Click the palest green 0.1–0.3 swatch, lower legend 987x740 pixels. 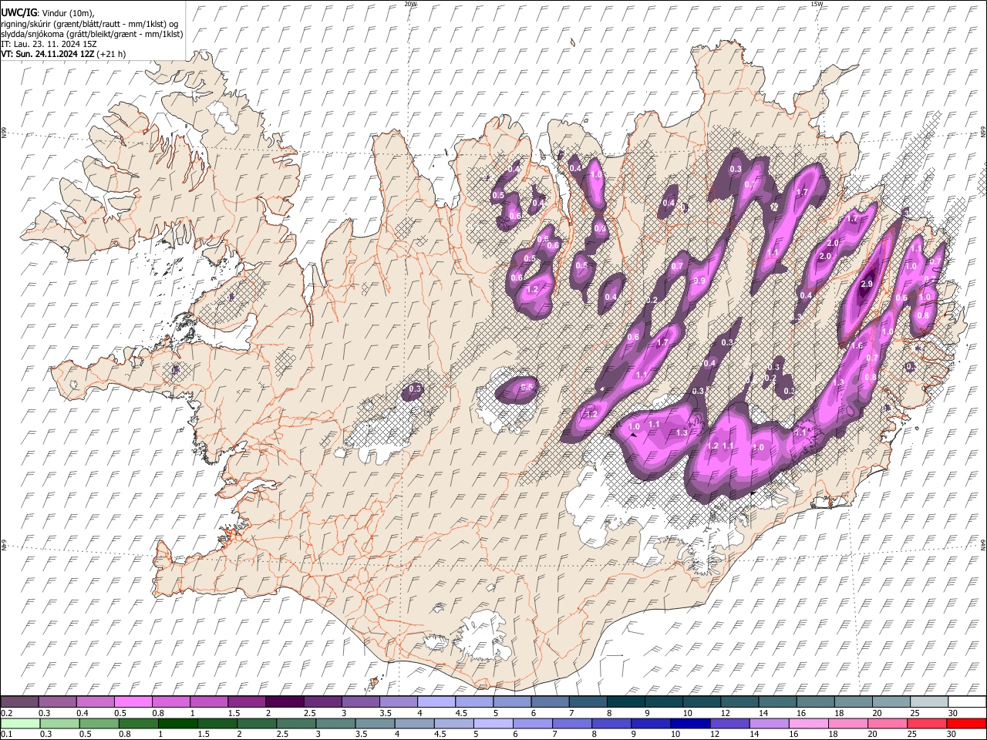click(20, 723)
